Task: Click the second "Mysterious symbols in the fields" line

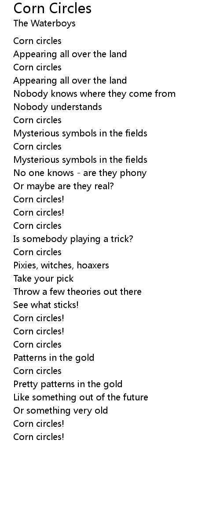Action: (x=81, y=160)
